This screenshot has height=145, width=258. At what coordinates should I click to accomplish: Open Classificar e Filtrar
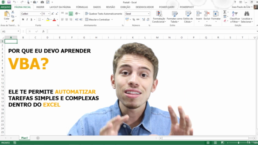click(x=235, y=17)
